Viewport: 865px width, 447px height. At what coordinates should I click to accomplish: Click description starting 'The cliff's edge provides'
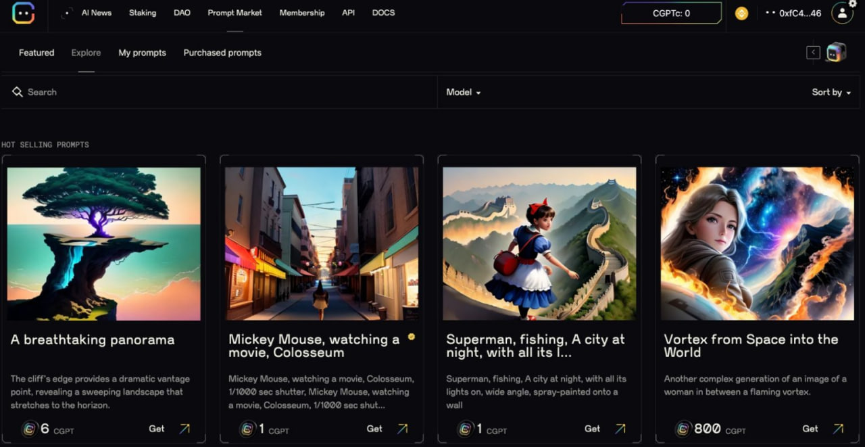click(x=100, y=392)
